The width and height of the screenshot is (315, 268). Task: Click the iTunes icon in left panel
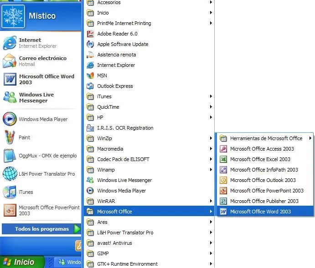click(10, 192)
